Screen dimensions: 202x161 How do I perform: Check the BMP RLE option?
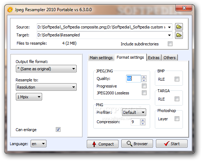click(177, 79)
